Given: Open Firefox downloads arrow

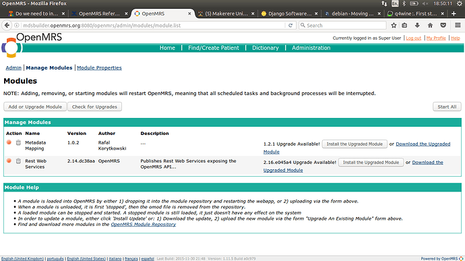Looking at the screenshot, I should pos(417,25).
